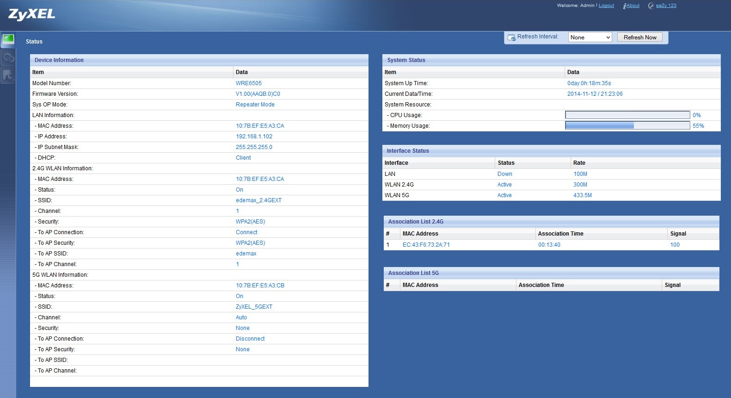Click the memory usage 55% value

point(698,126)
